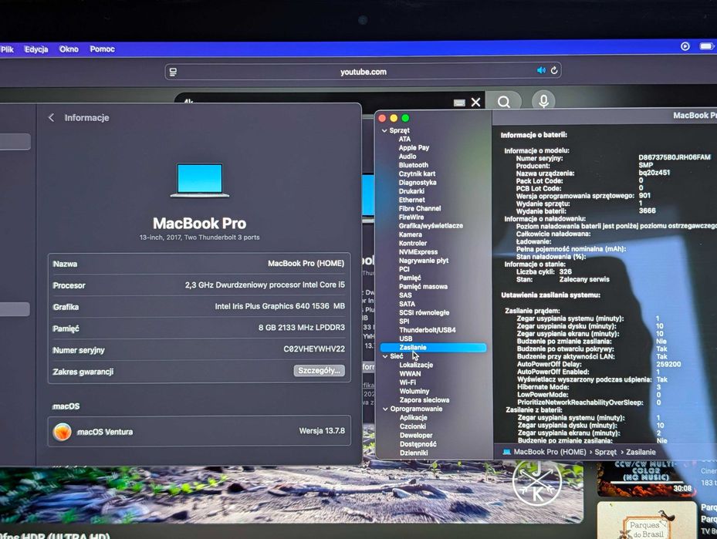Select Kamera in sidebar

coord(410,234)
